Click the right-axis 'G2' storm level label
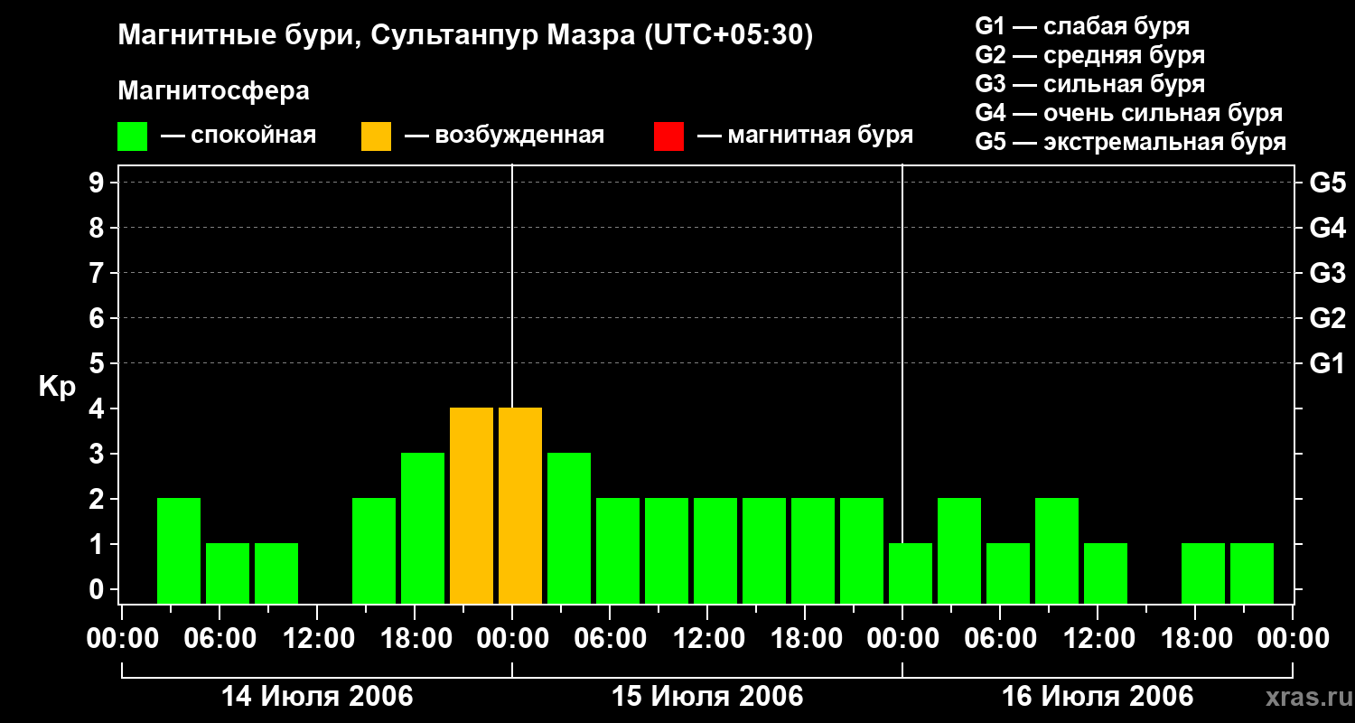This screenshot has width=1355, height=723. 1327,318
